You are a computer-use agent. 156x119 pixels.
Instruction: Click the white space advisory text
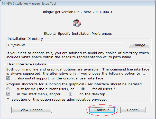pos(78,55)
